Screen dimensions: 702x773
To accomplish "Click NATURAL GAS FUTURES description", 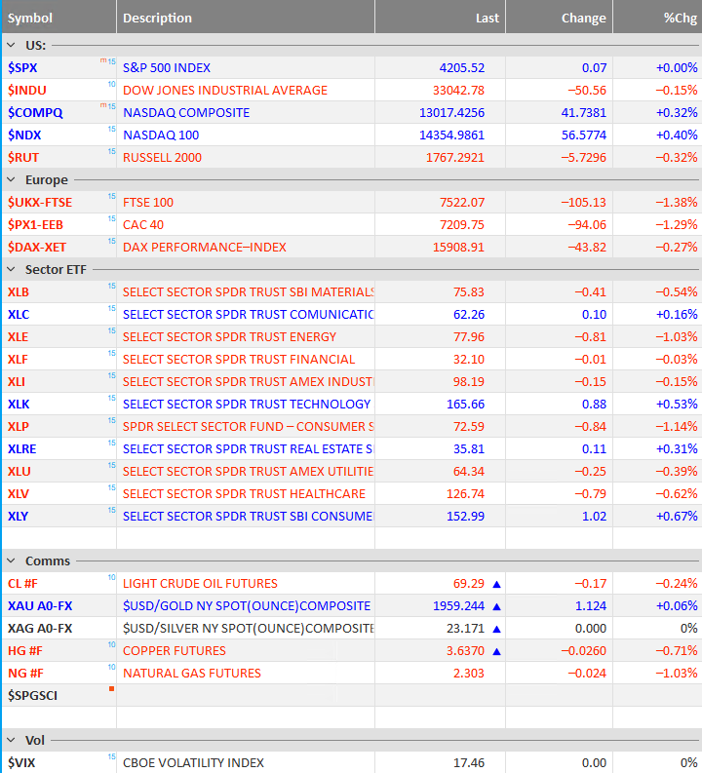I will tap(192, 674).
